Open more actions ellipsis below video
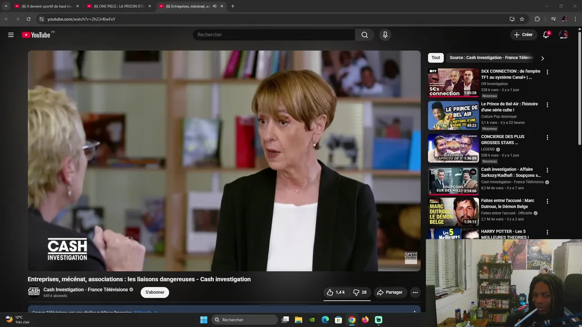 (415, 292)
